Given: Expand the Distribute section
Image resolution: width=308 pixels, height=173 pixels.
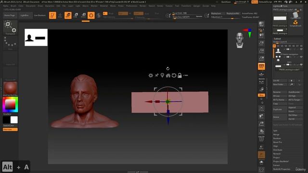Looking at the screenshot, I should coord(278,150).
